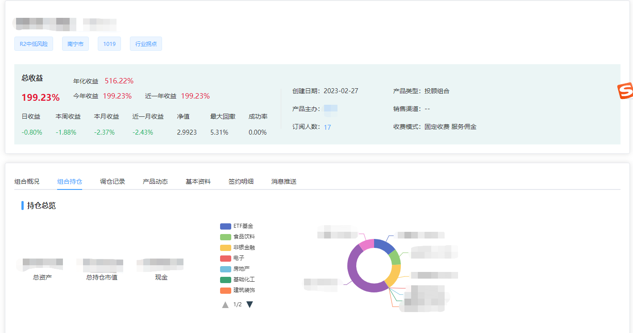Select the 组合持仓 tab
The height and width of the screenshot is (333, 633).
pos(70,181)
